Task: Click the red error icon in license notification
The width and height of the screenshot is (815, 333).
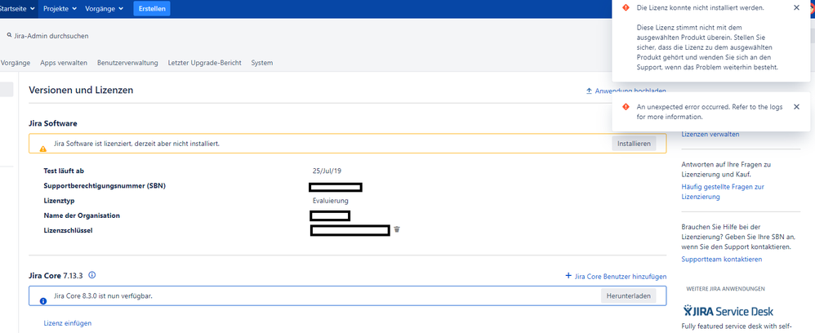Action: (x=626, y=7)
